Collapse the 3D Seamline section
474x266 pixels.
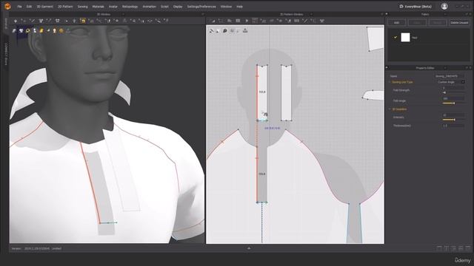pos(390,109)
